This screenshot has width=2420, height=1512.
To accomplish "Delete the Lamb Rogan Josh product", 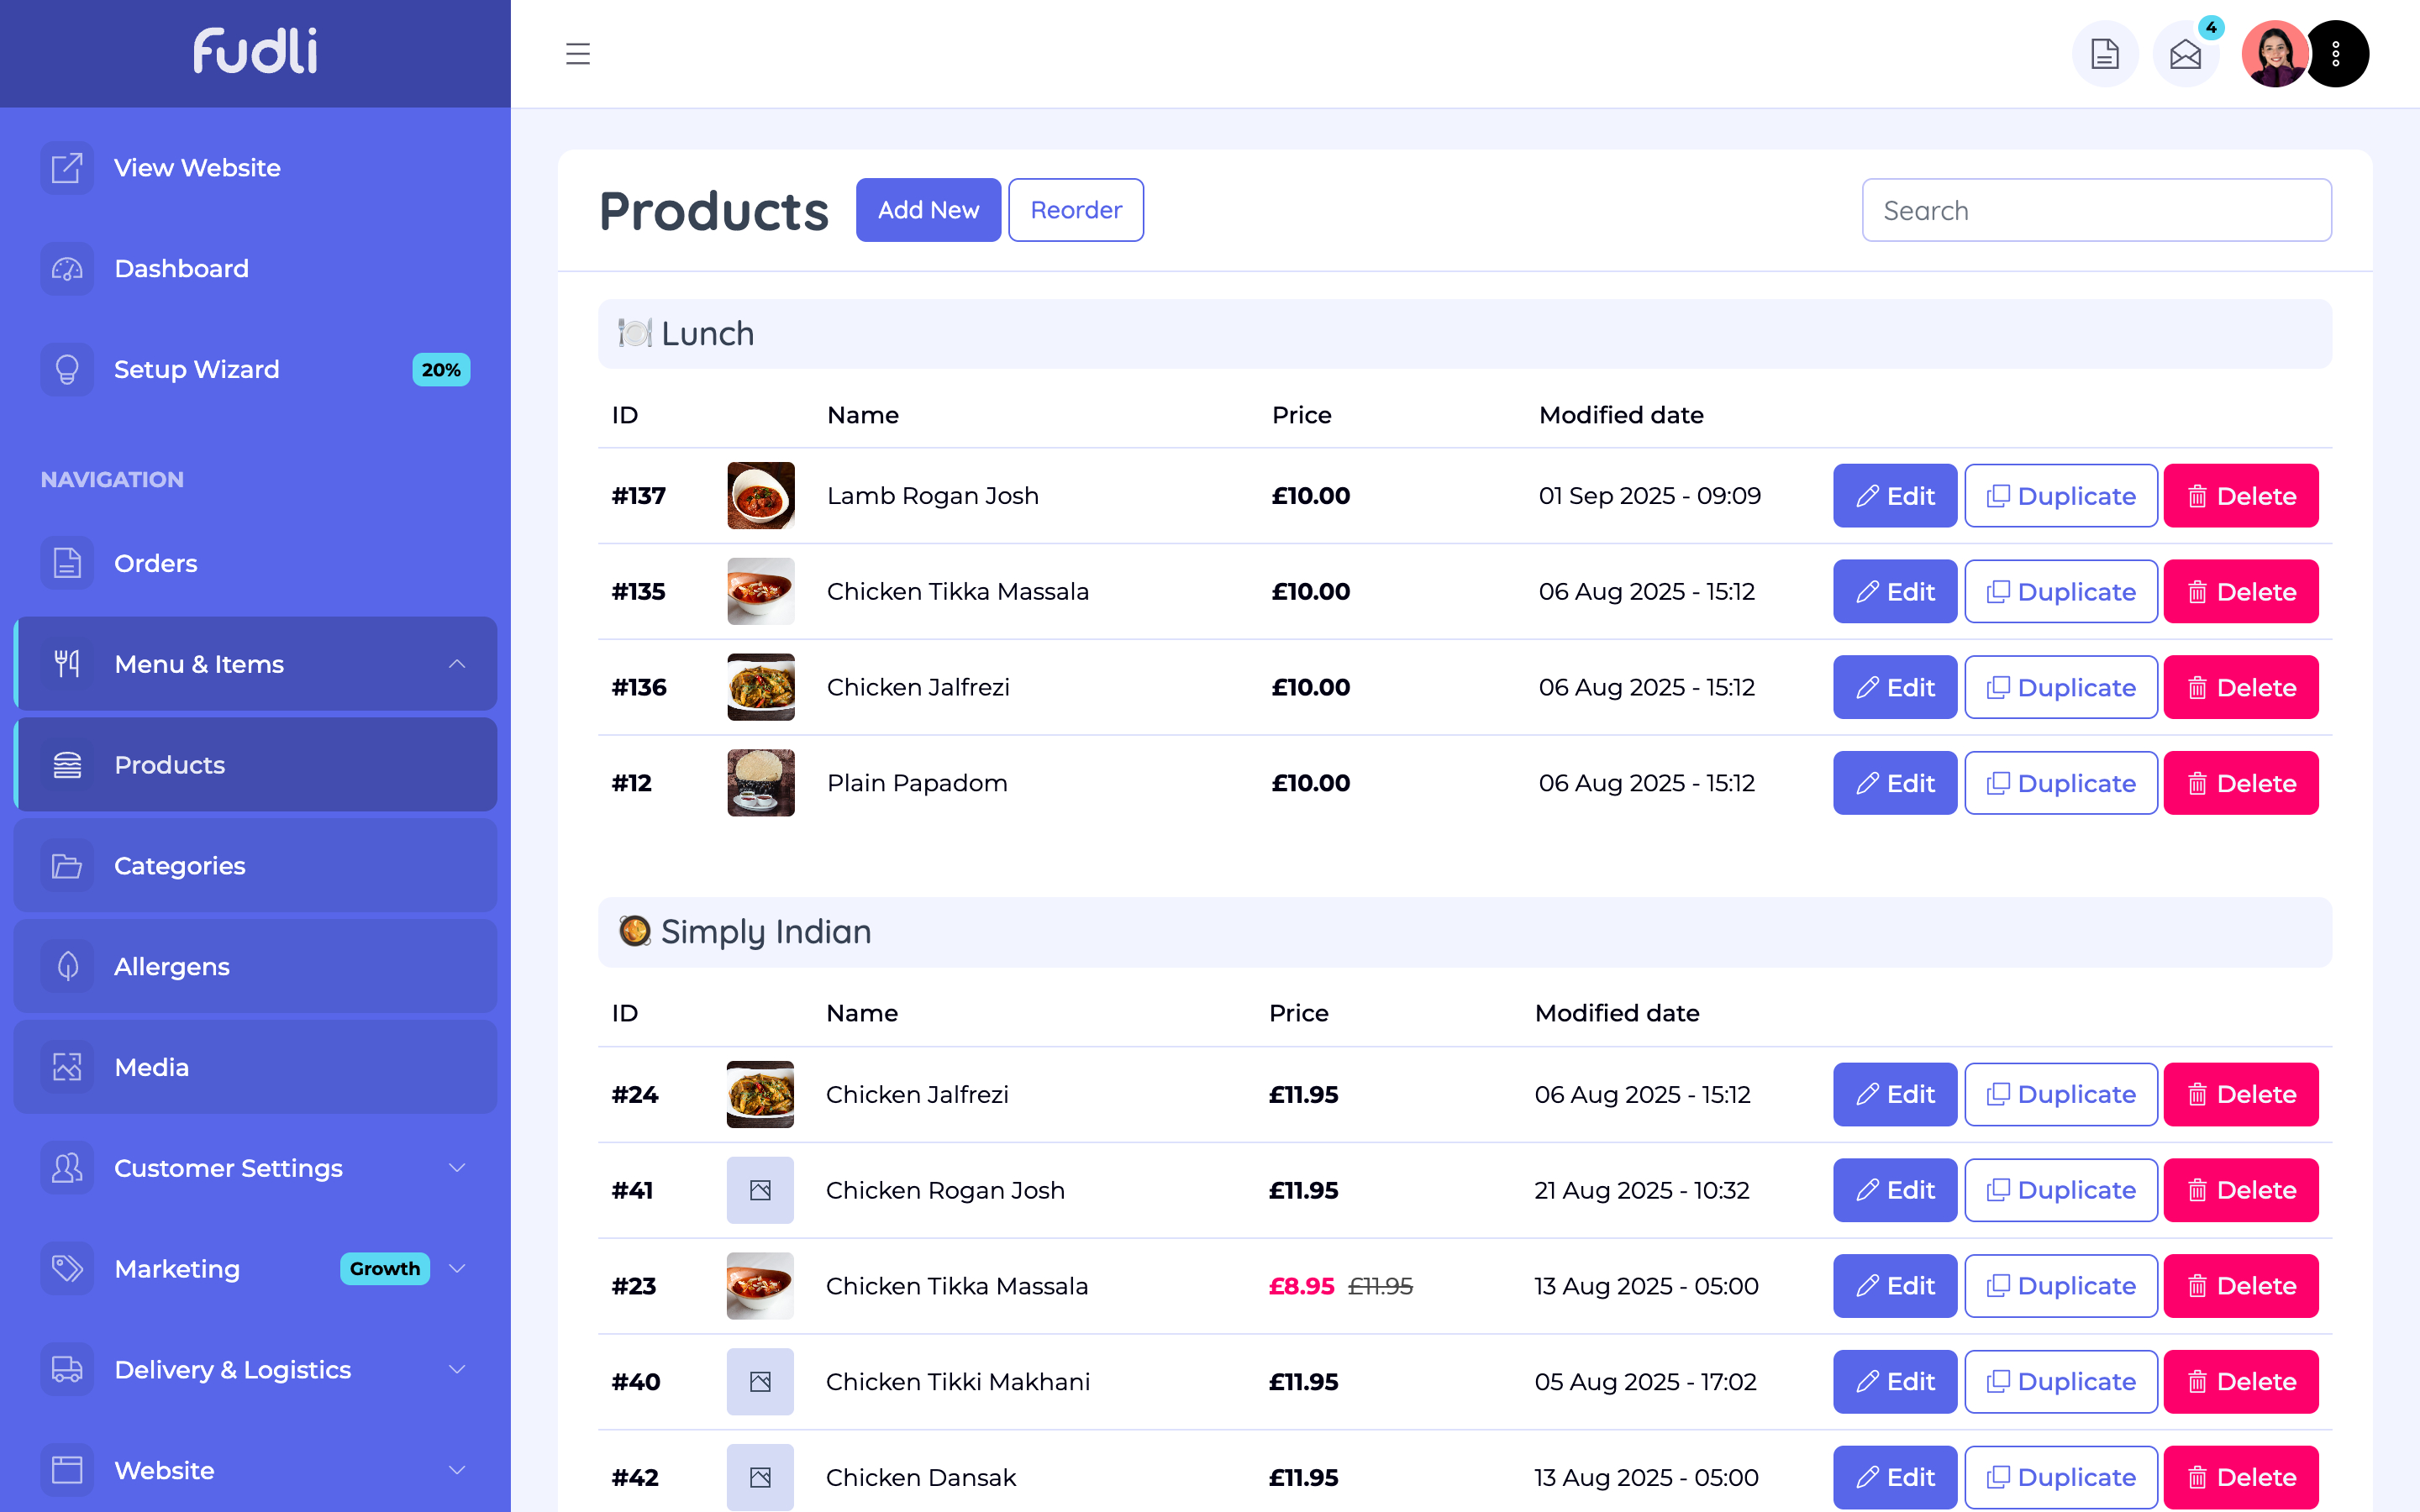I will (2240, 496).
